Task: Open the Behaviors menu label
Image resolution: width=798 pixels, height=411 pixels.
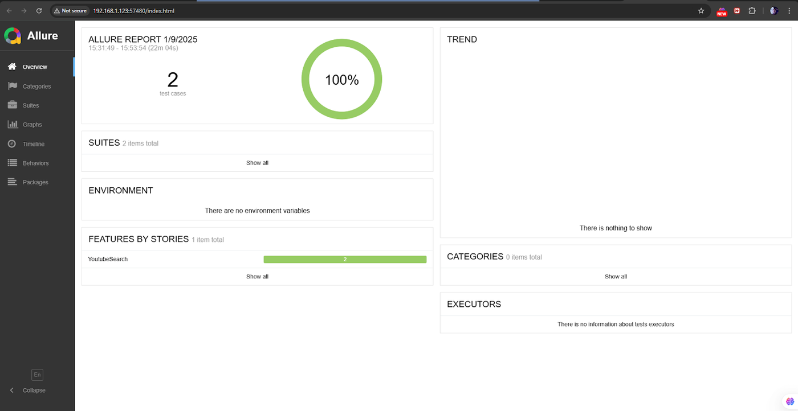Action: 36,163
